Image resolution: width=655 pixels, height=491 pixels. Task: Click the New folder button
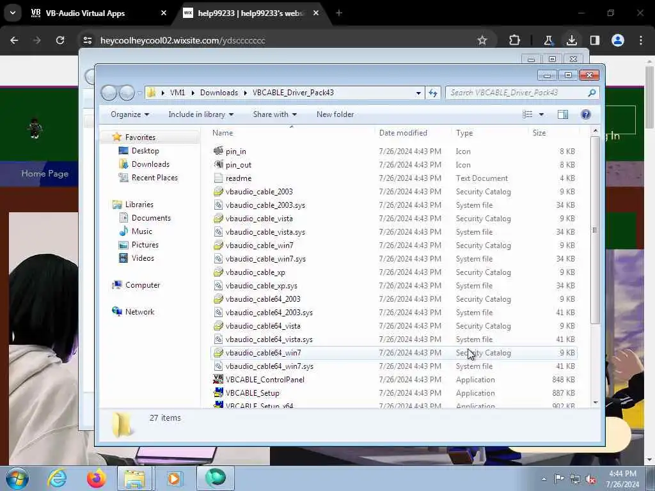pyautogui.click(x=335, y=114)
